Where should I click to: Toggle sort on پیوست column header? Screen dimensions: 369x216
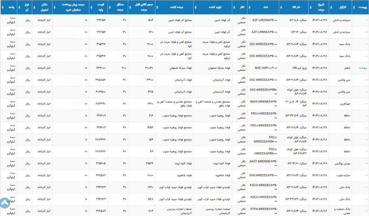click(360, 7)
